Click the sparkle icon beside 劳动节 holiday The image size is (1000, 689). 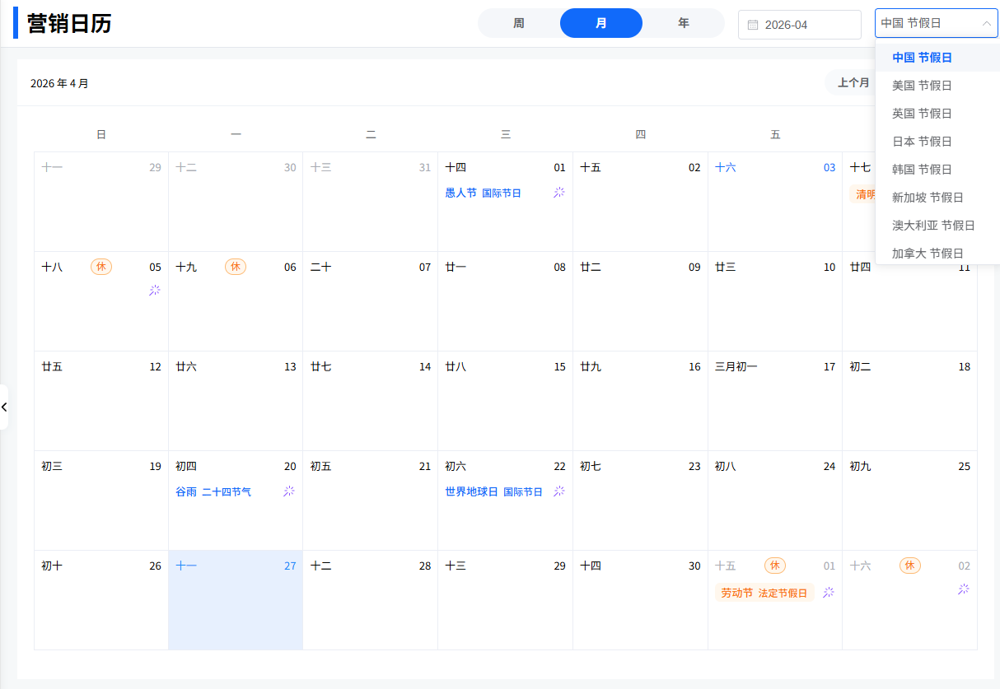pos(829,592)
